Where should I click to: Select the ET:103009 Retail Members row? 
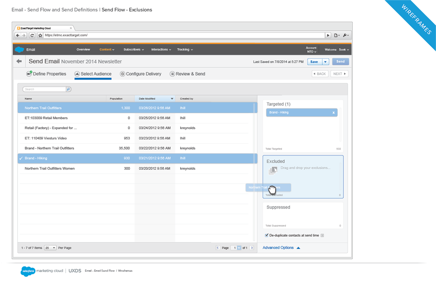137,118
